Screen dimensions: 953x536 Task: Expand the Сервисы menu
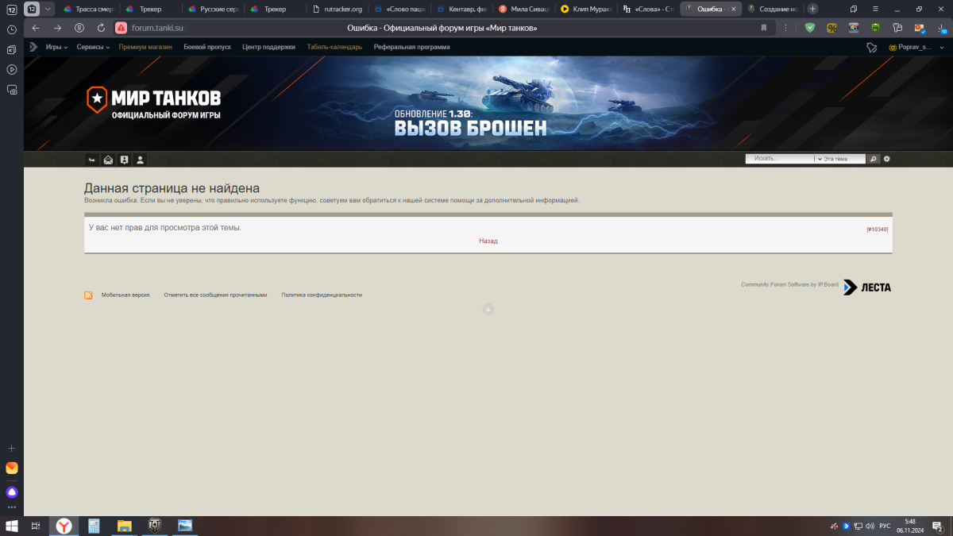click(94, 47)
